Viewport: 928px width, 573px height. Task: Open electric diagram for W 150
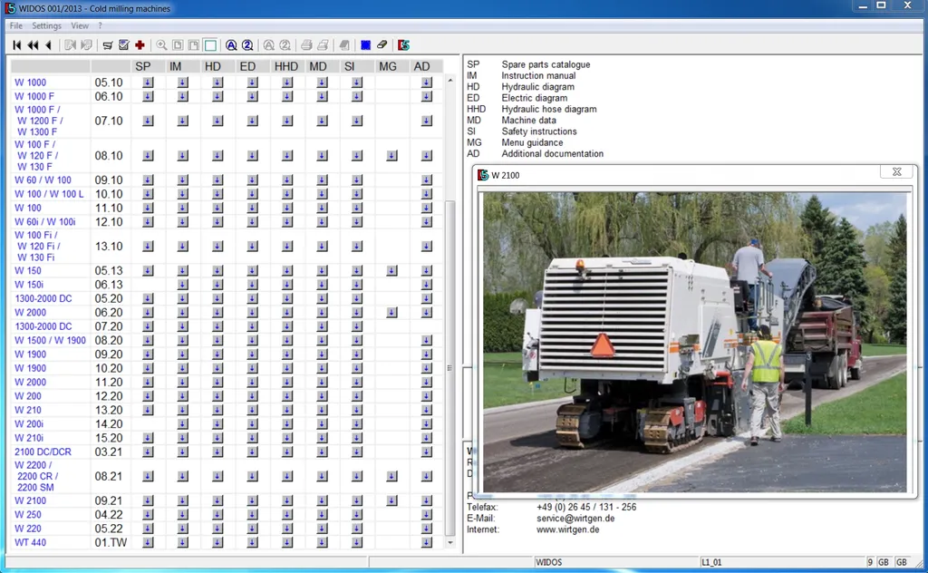coord(253,270)
